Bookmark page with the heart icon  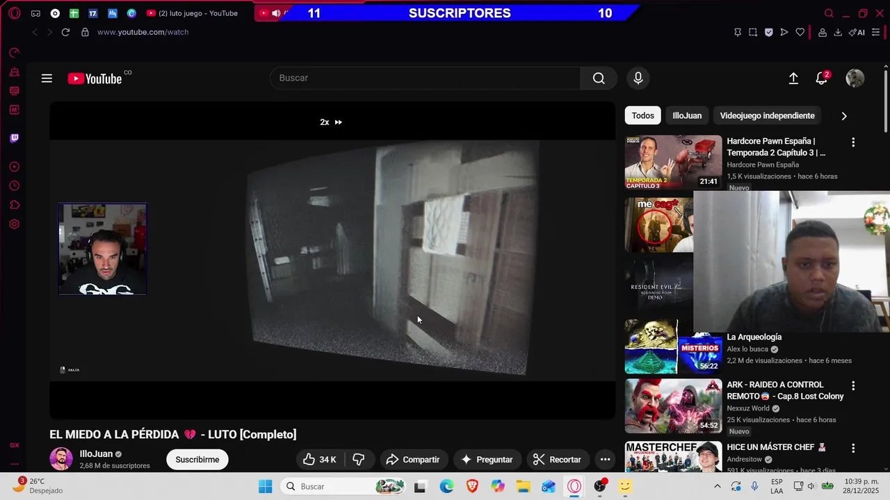click(x=800, y=32)
